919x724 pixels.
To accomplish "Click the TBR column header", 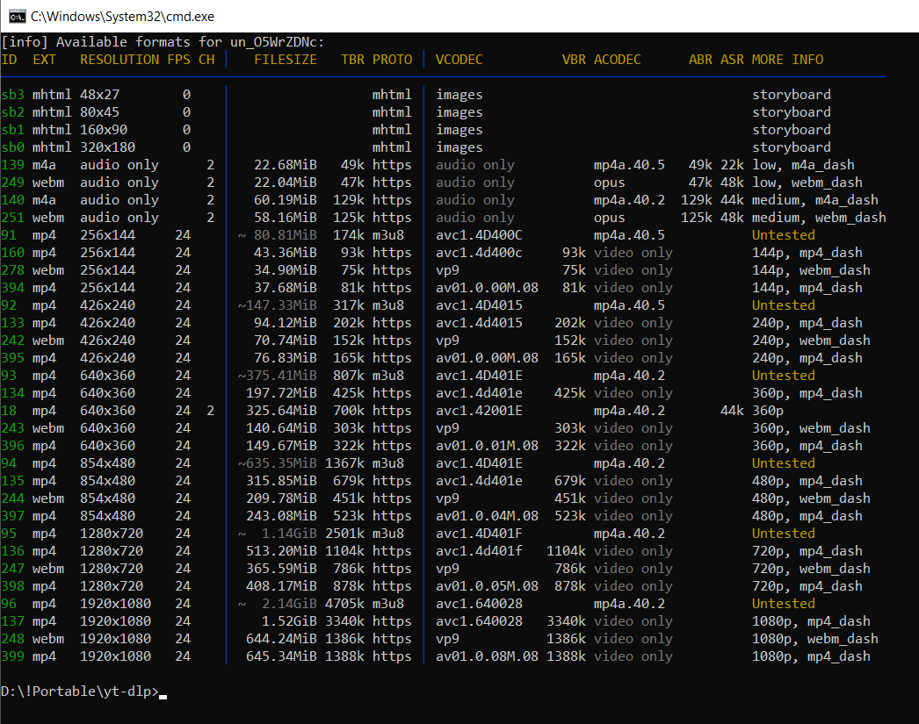I will click(x=353, y=60).
